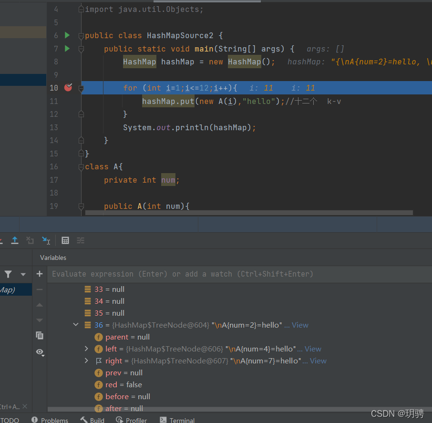
Task: Focus the Evaluate expression input field
Action: point(239,274)
